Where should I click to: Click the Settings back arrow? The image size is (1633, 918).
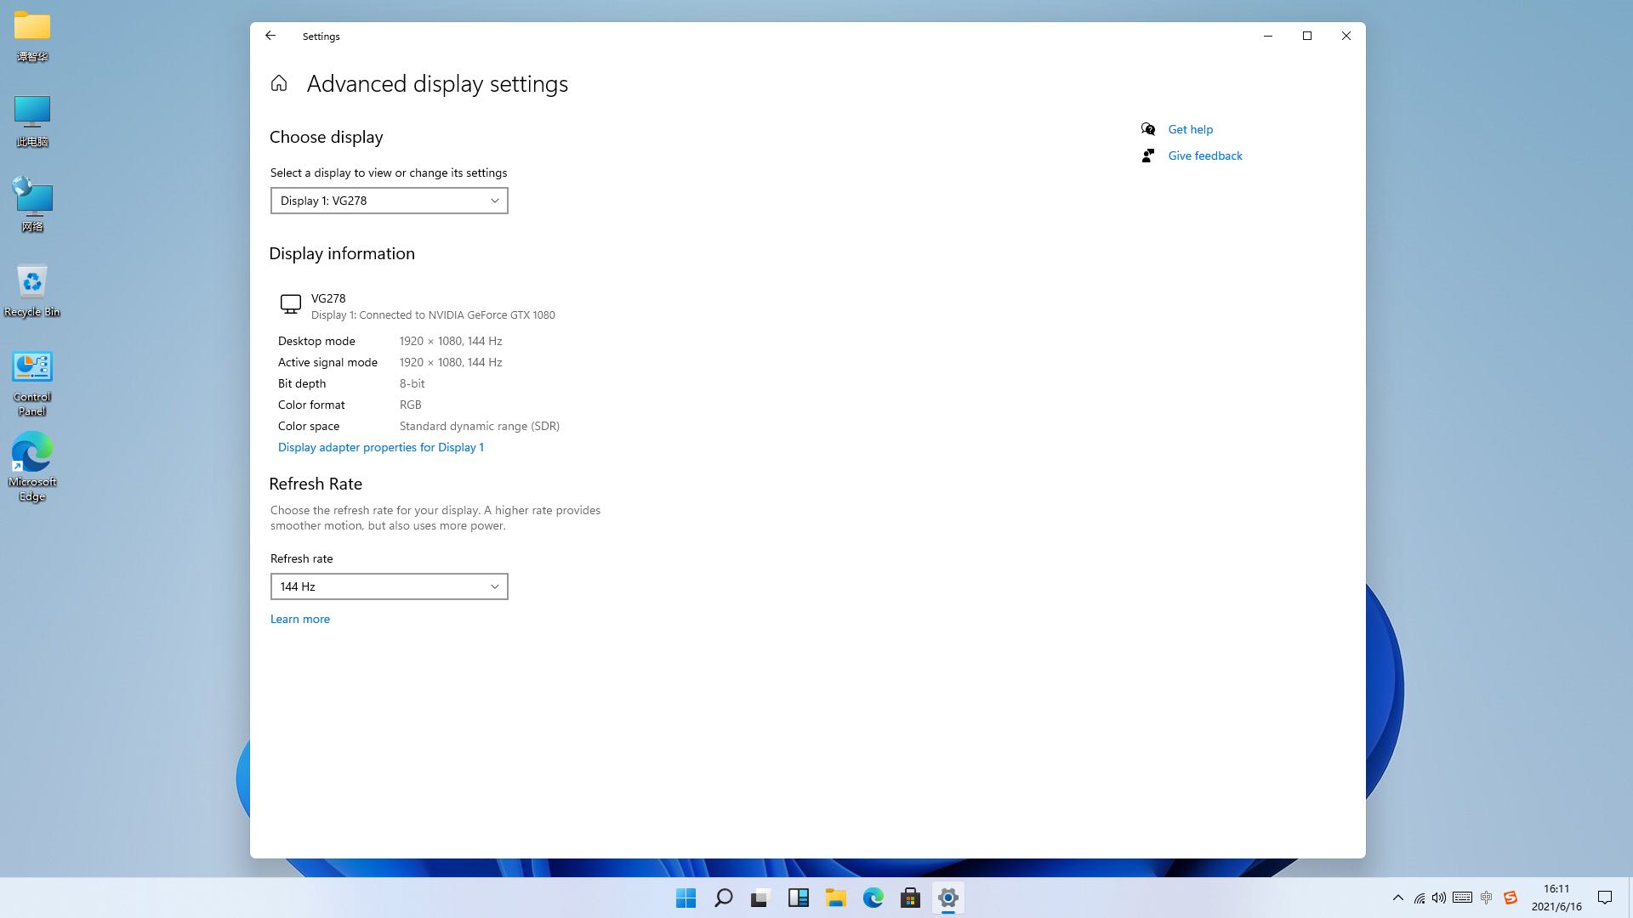(270, 36)
